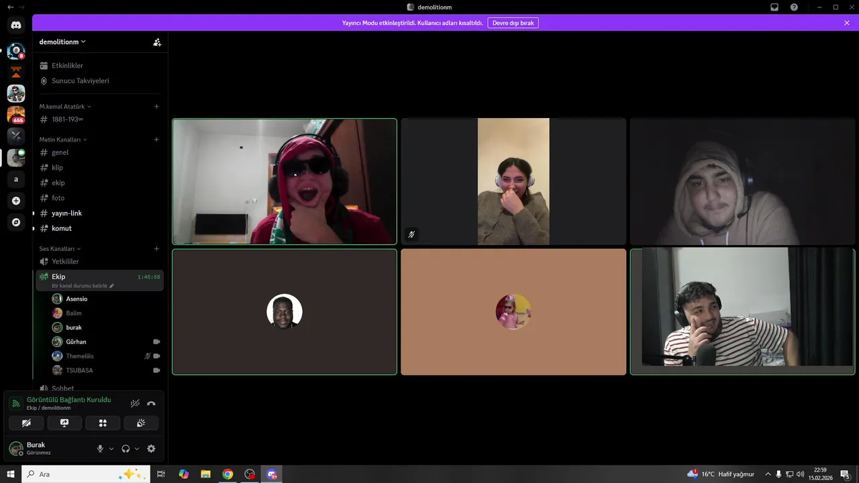The width and height of the screenshot is (859, 483).
Task: Open headphone output options arrow
Action: (x=137, y=449)
